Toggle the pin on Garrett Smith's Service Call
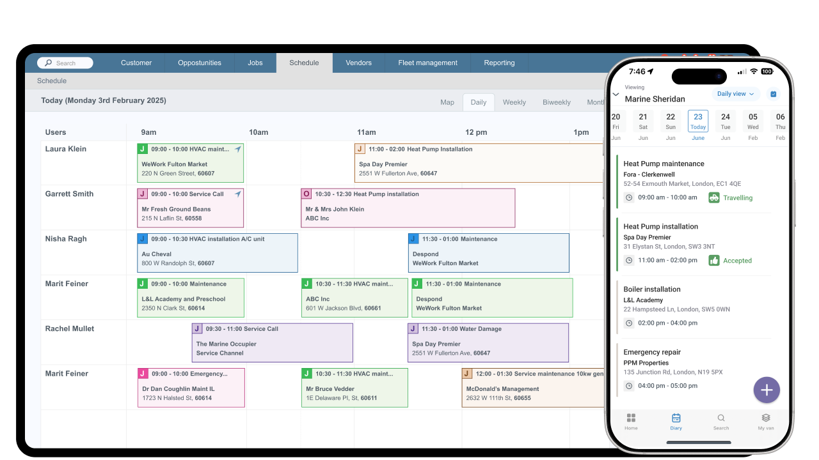The height and width of the screenshot is (460, 819). pyautogui.click(x=237, y=194)
